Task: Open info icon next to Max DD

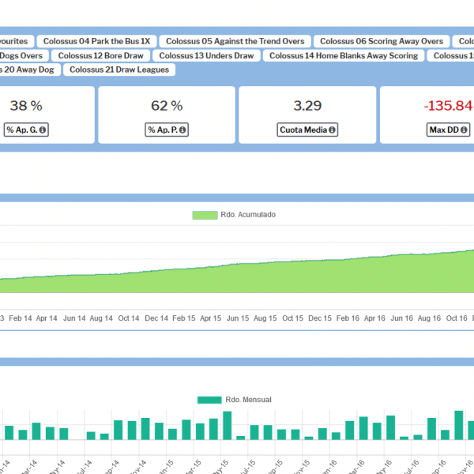Action: point(464,130)
